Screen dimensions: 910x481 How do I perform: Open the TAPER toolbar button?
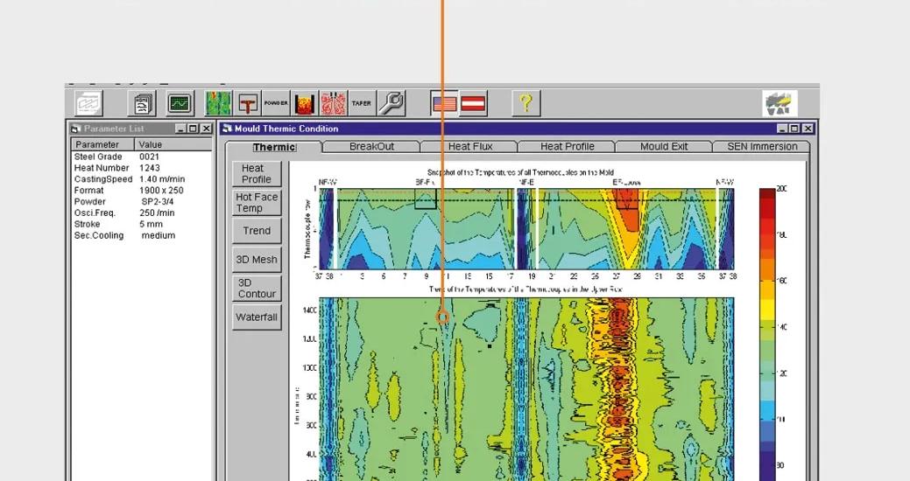(362, 104)
